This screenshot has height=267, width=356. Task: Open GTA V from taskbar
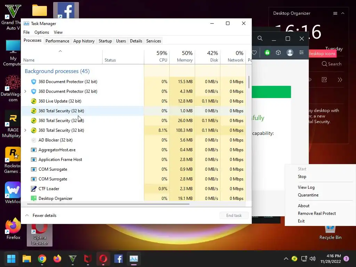tap(73, 259)
